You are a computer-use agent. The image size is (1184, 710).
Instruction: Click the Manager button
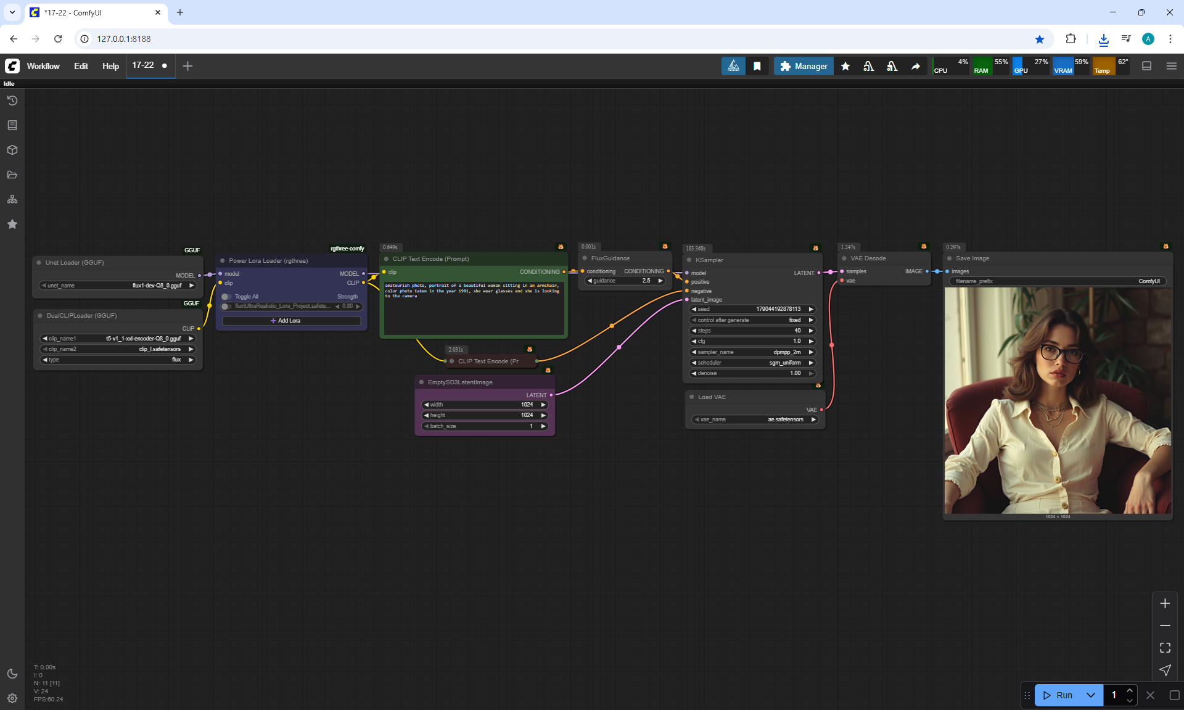click(x=804, y=66)
